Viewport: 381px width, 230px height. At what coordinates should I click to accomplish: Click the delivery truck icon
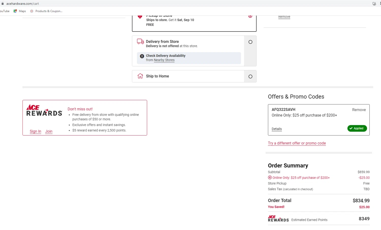point(140,41)
